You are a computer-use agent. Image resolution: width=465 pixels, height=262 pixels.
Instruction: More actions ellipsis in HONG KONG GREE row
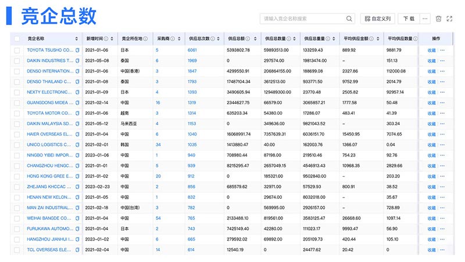[x=442, y=176]
